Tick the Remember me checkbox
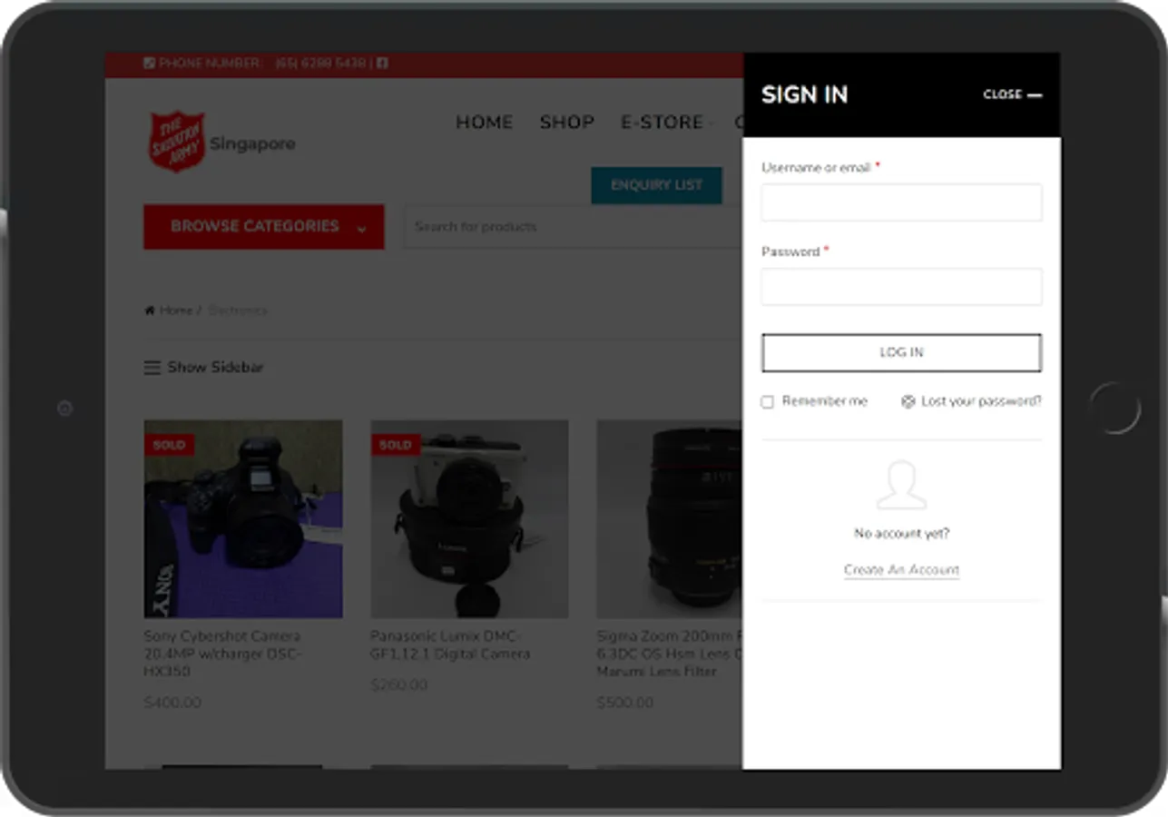This screenshot has width=1168, height=817. pyautogui.click(x=768, y=401)
